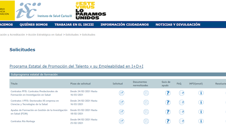Open Documentos normalizados icon for Contratos i-PFIS

[x=146, y=102]
